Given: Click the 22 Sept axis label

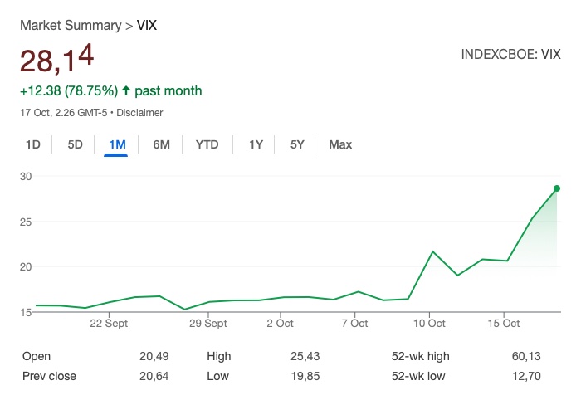Looking at the screenshot, I should coord(109,324).
